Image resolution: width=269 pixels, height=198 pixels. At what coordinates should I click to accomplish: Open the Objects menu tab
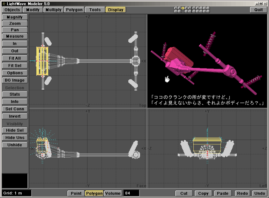pyautogui.click(x=12, y=10)
